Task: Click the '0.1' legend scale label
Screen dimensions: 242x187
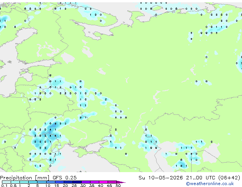Action: pyautogui.click(x=4, y=185)
